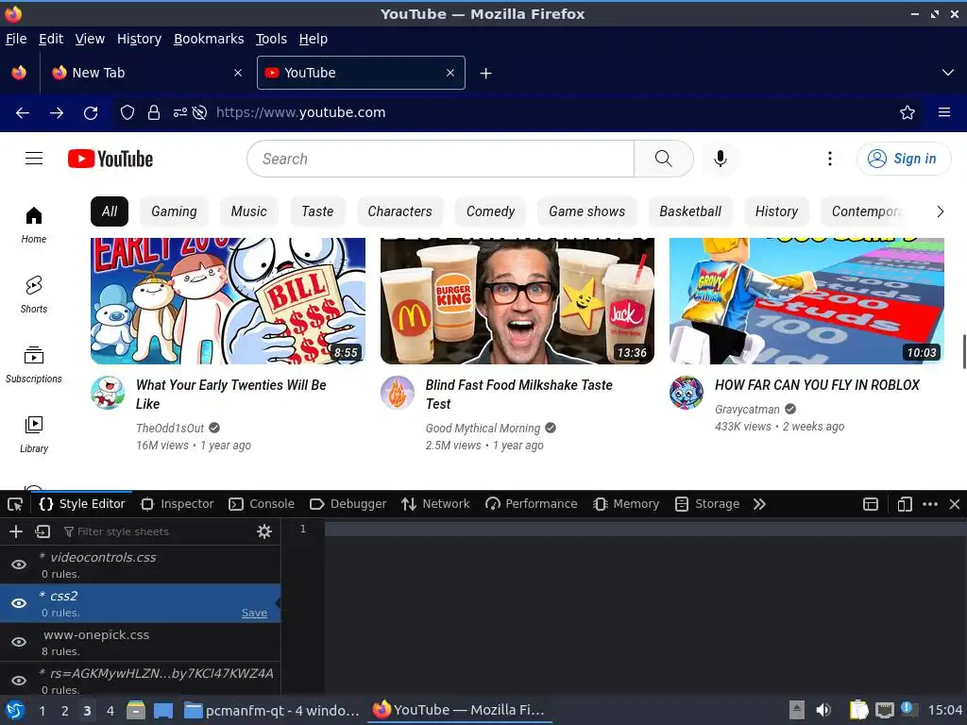Go back in browser history
Screen dimensions: 967x725
(23, 112)
